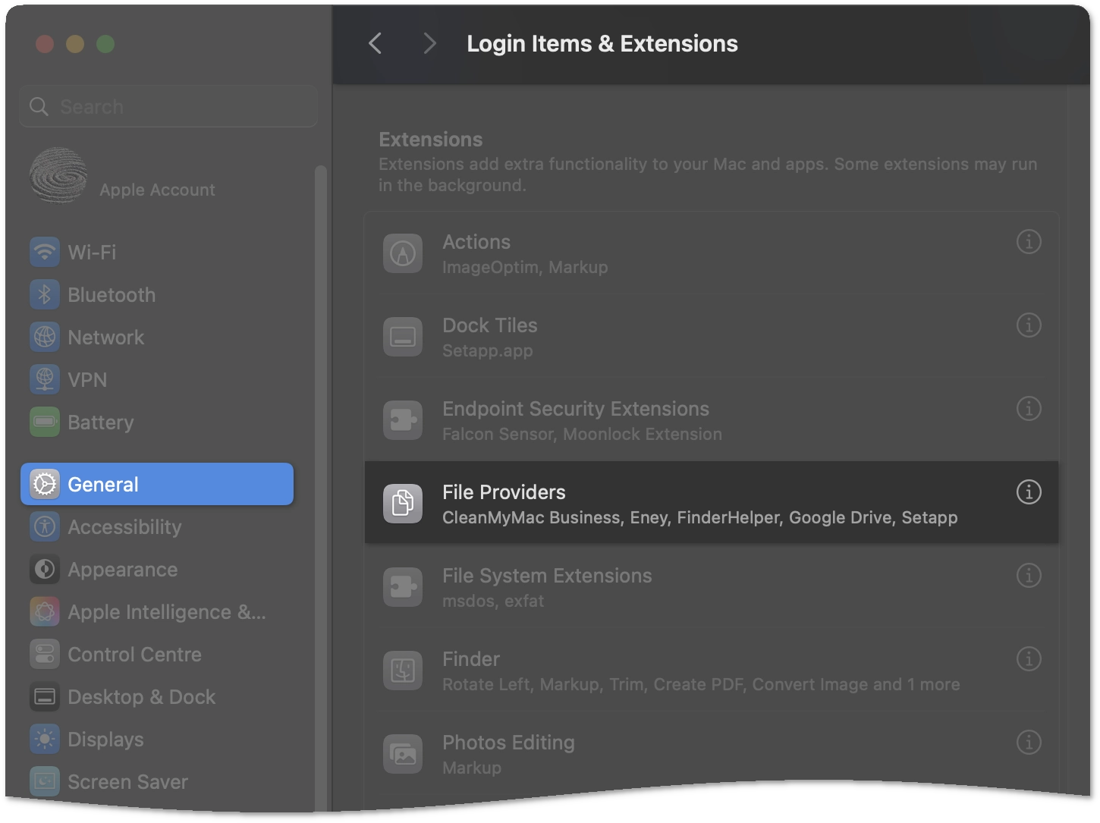Open info for Actions extensions
Image resolution: width=1100 pixels, height=823 pixels.
click(1029, 242)
